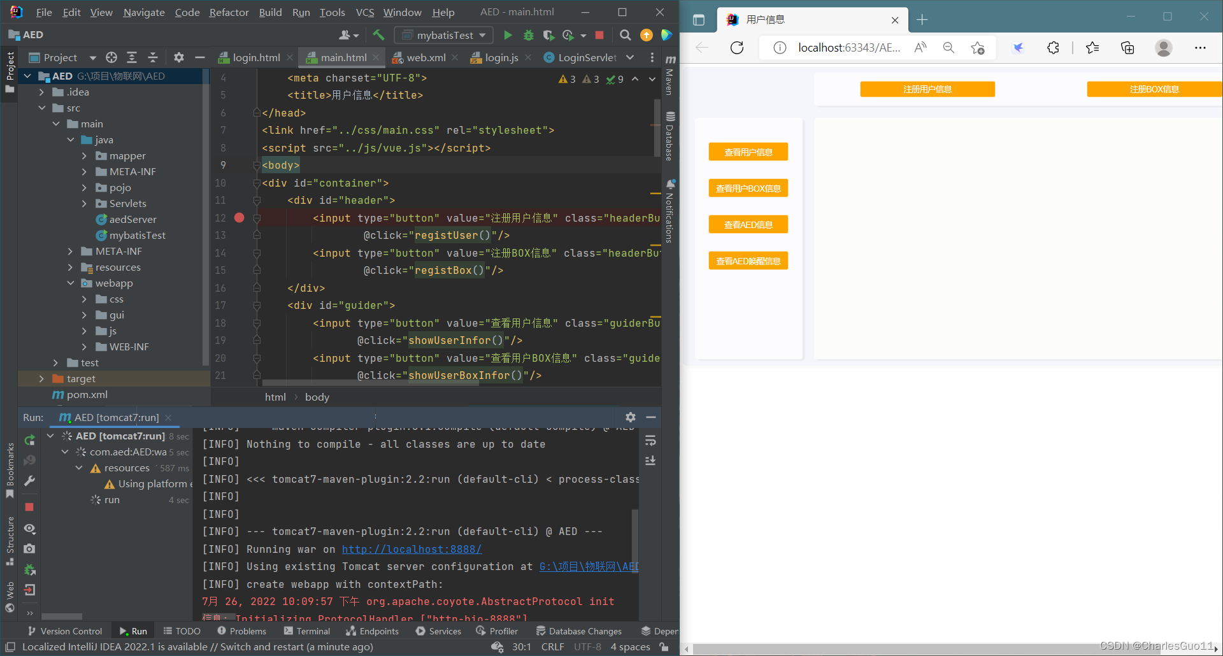This screenshot has width=1223, height=656.
Task: Click Select Opened File target icon
Action: coord(111,57)
